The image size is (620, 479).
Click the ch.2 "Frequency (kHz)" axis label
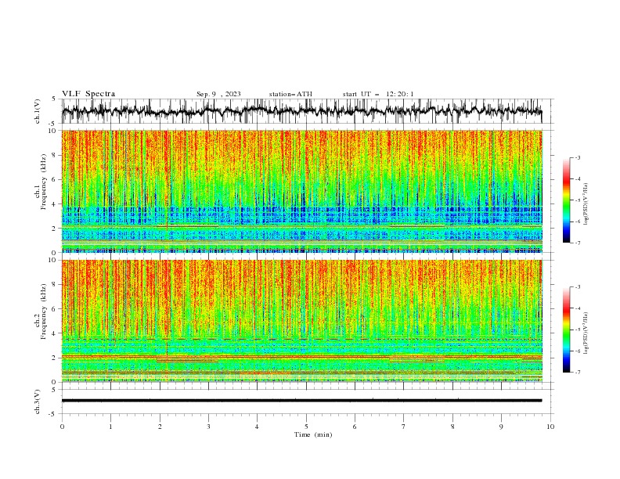coord(43,311)
